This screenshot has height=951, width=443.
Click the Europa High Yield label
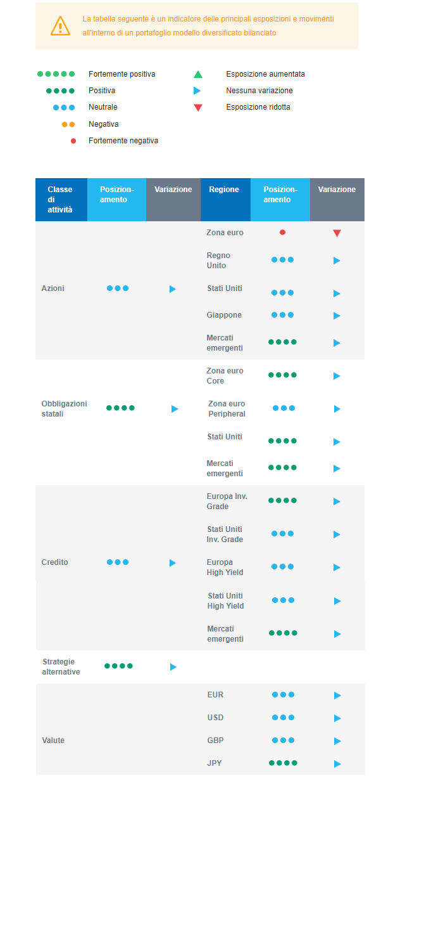[x=225, y=567]
